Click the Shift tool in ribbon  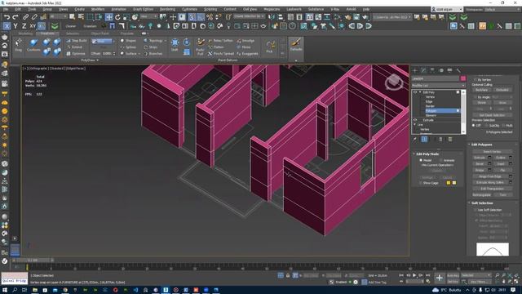(175, 45)
